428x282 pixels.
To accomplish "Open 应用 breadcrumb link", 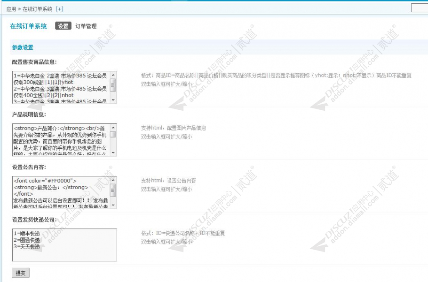I will click(11, 9).
